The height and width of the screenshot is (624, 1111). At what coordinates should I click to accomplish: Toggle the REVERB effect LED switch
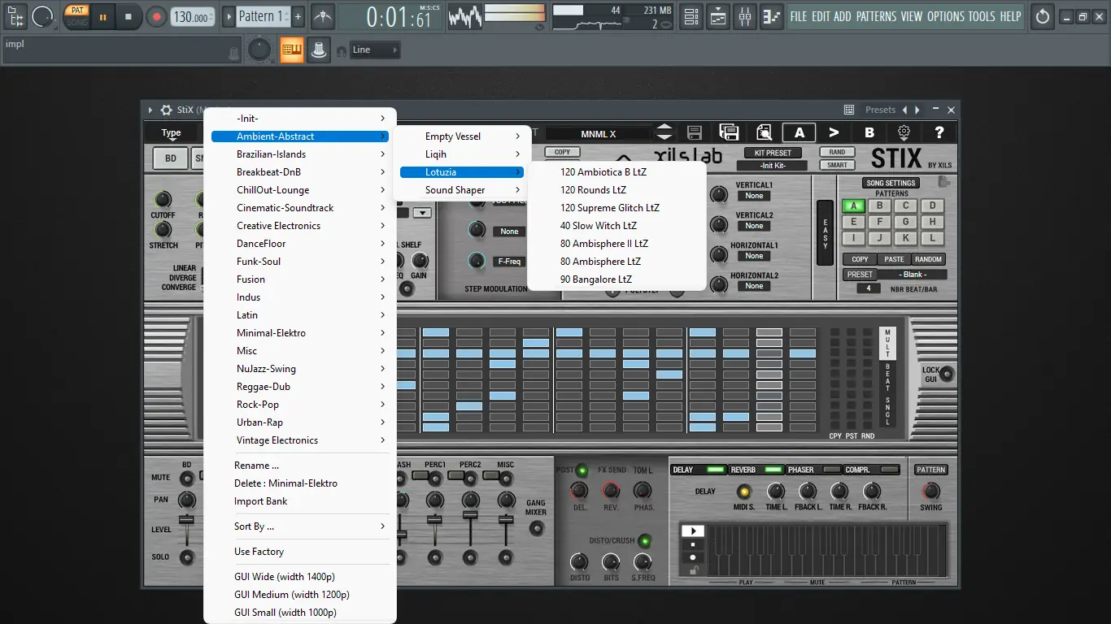pos(773,470)
